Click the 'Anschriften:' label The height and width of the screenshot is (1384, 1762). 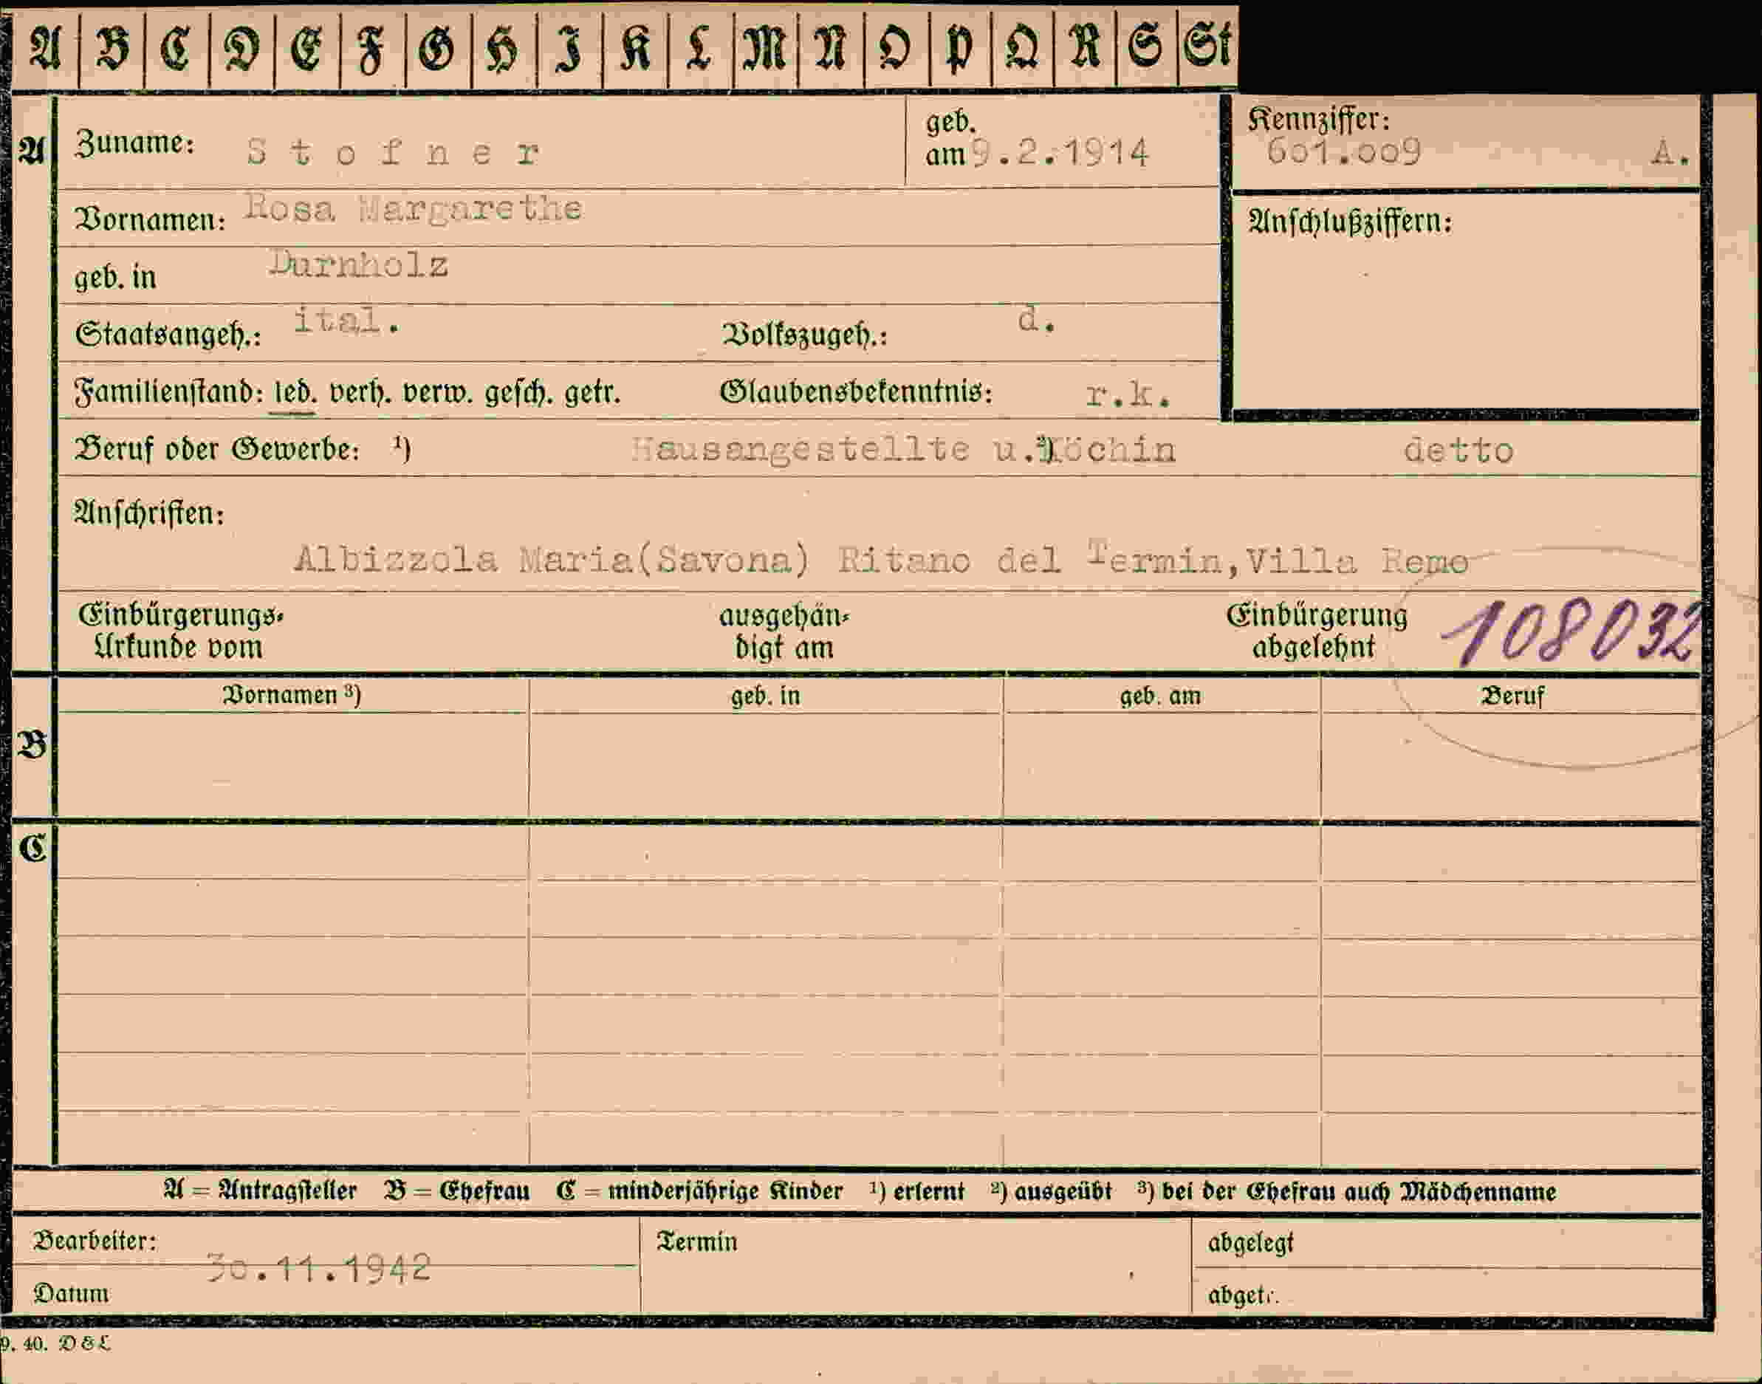point(149,513)
